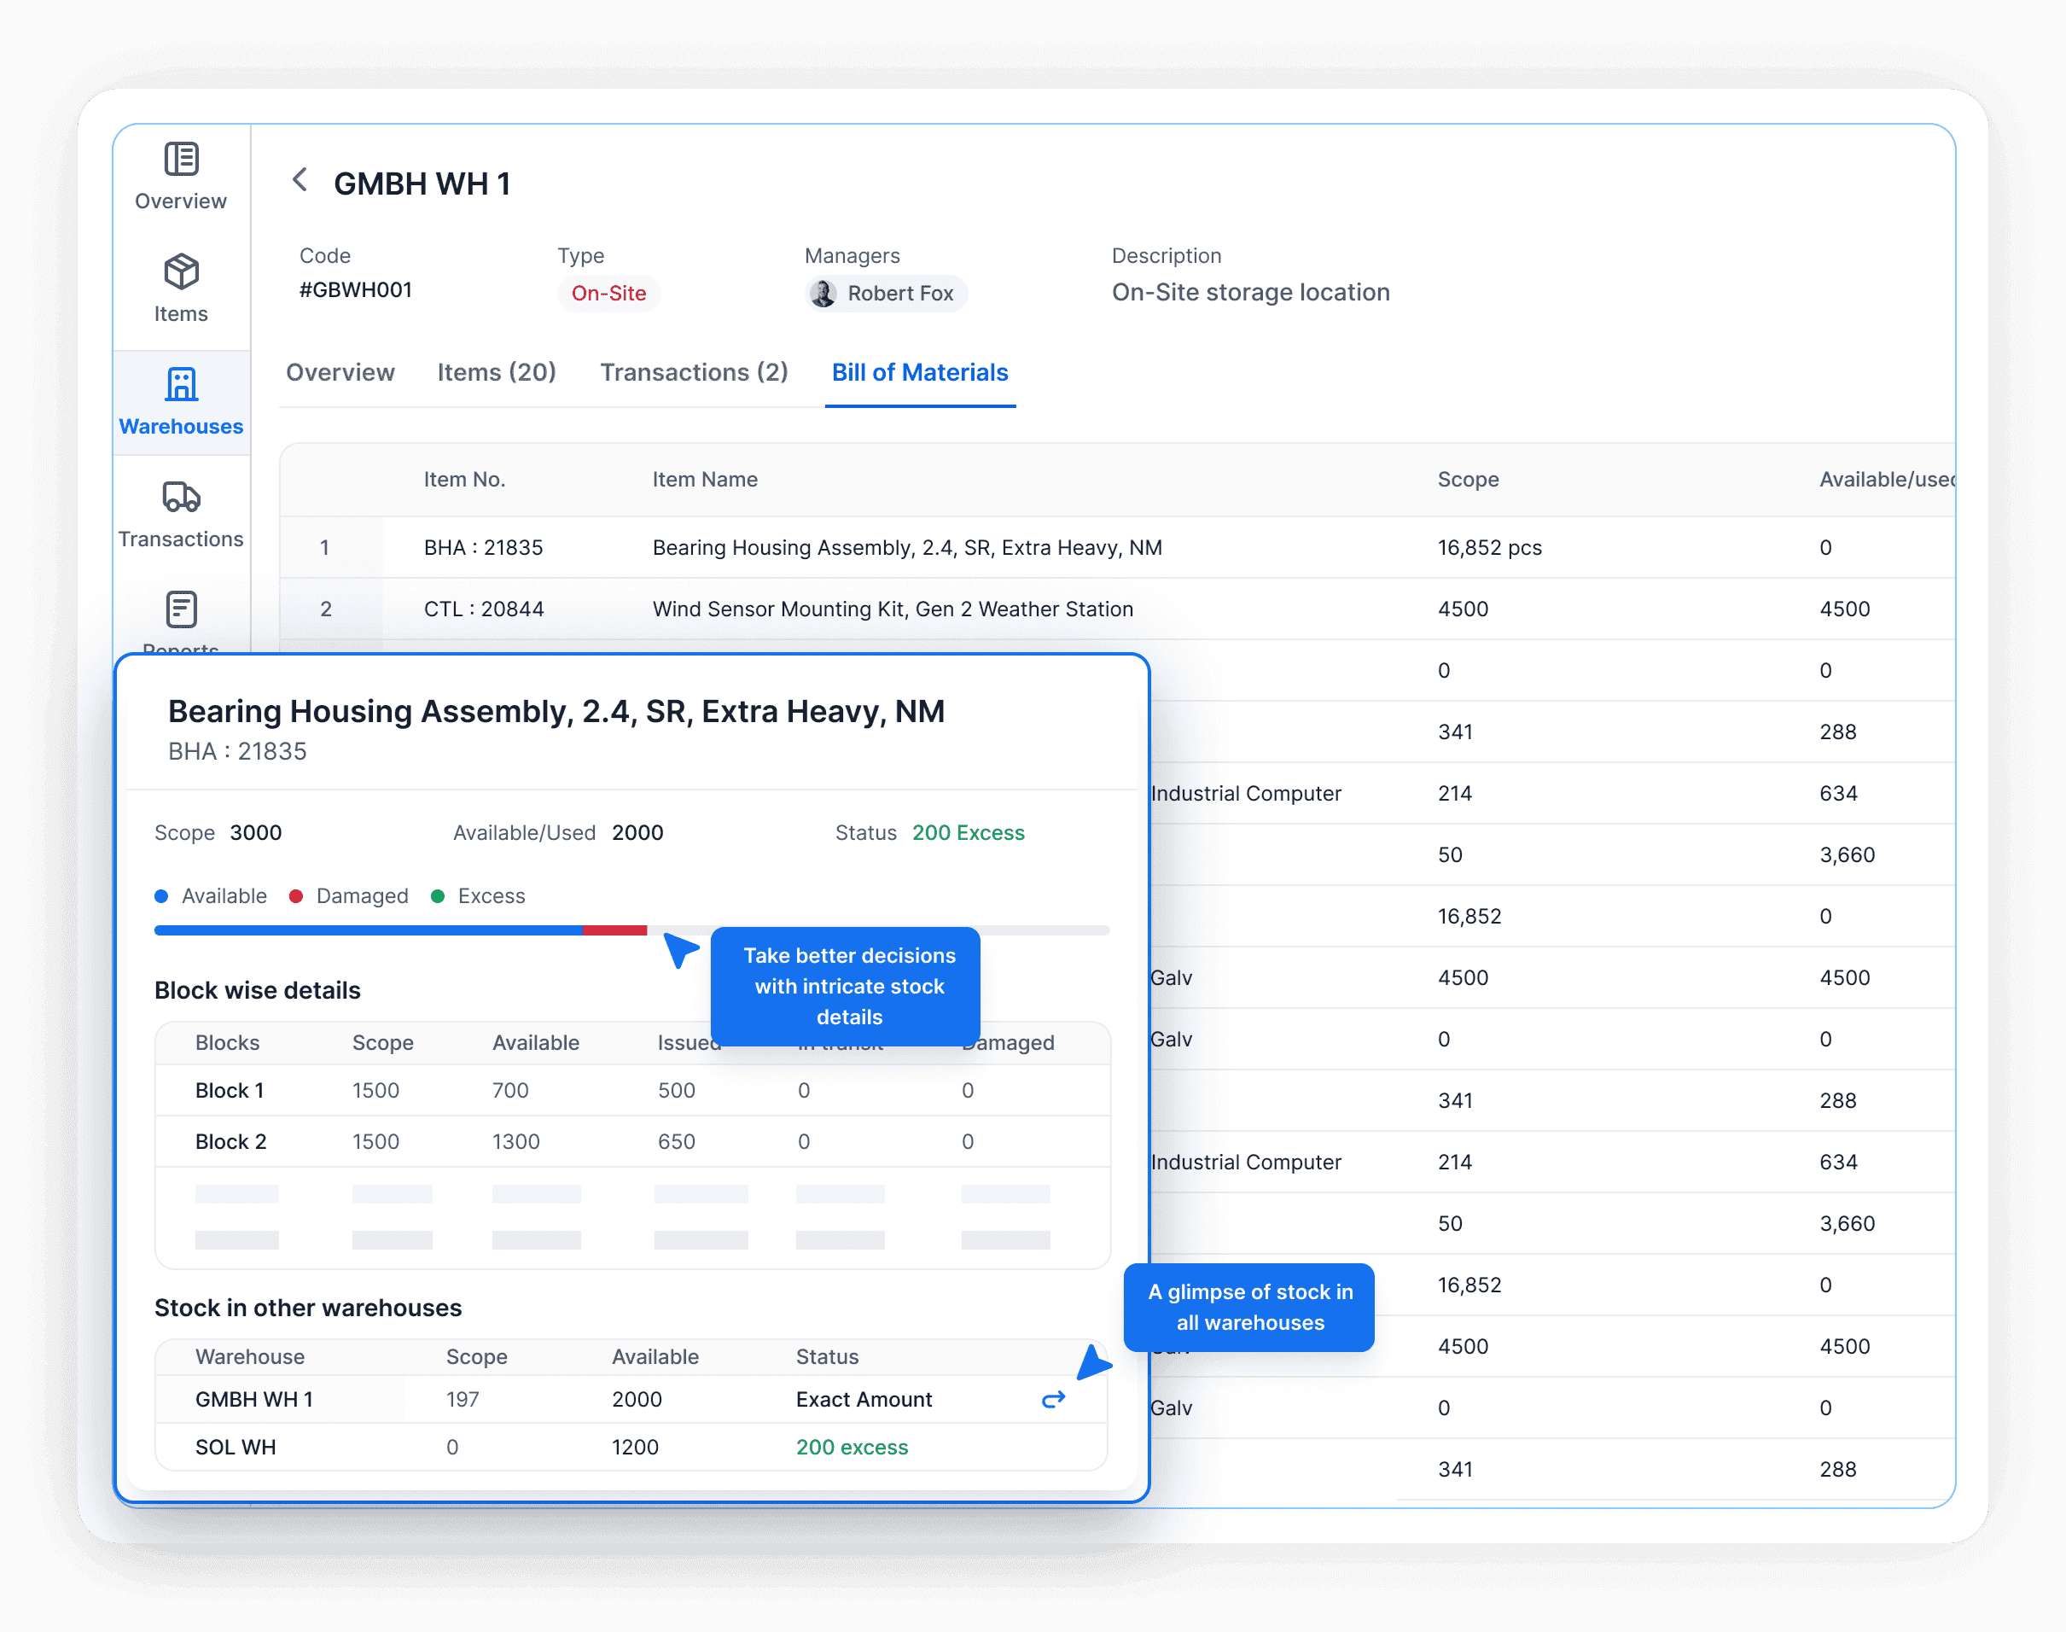Viewport: 2066px width, 1632px height.
Task: Open the Reports document icon
Action: point(181,609)
